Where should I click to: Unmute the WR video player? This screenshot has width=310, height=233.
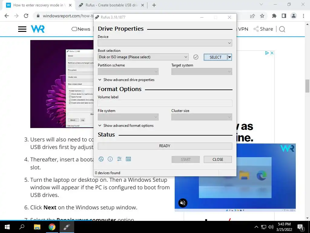(183, 203)
